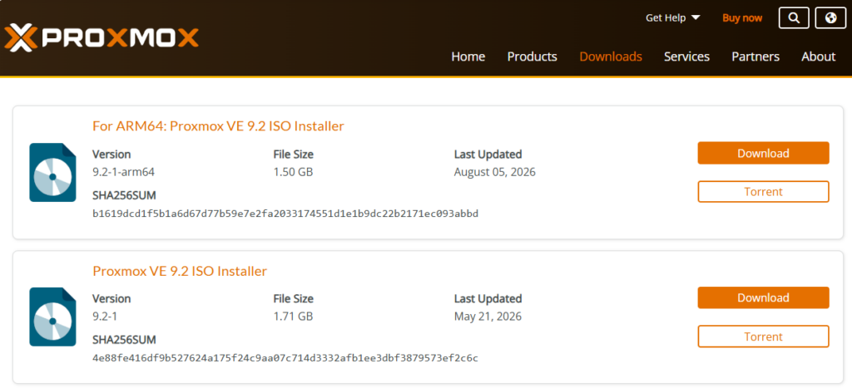
Task: Expand the Get Help dropdown
Action: coord(672,18)
